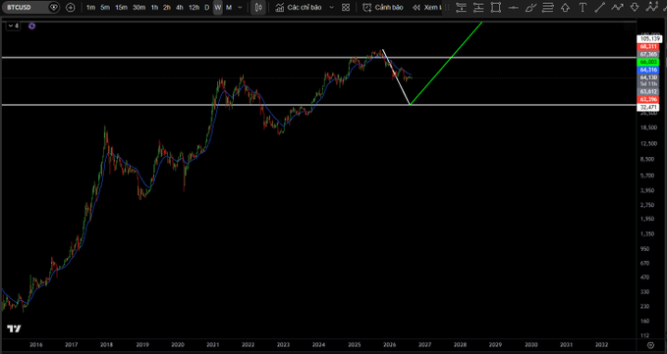Open the indicator templates grid icon

[x=346, y=7]
